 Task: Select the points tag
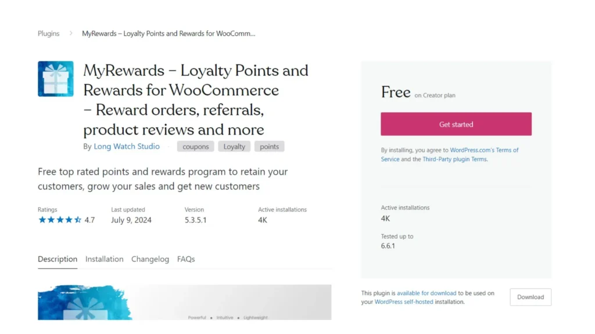pos(269,146)
